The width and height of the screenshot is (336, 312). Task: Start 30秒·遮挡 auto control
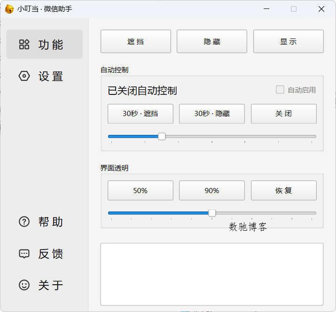click(141, 114)
